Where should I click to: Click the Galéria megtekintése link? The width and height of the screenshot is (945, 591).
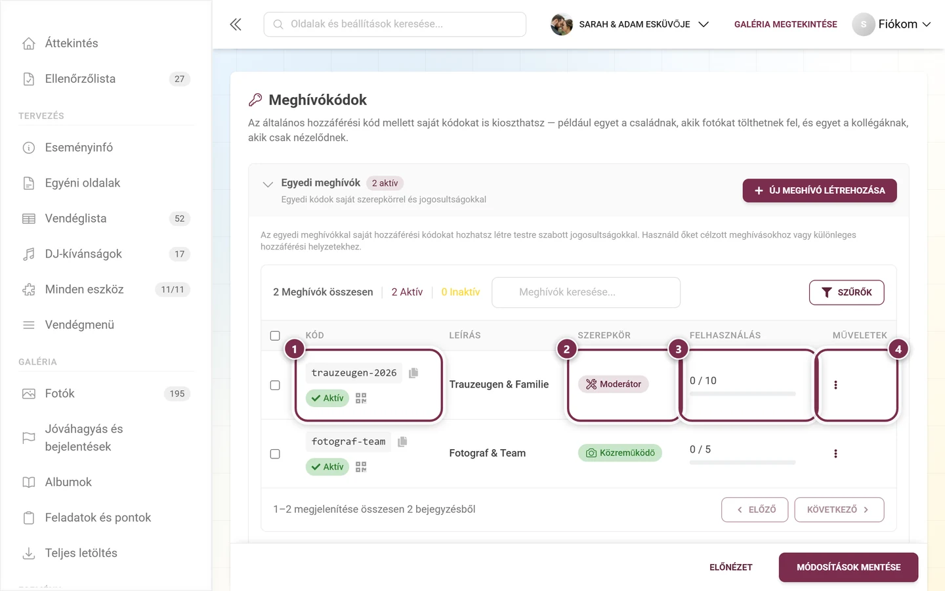(x=786, y=24)
